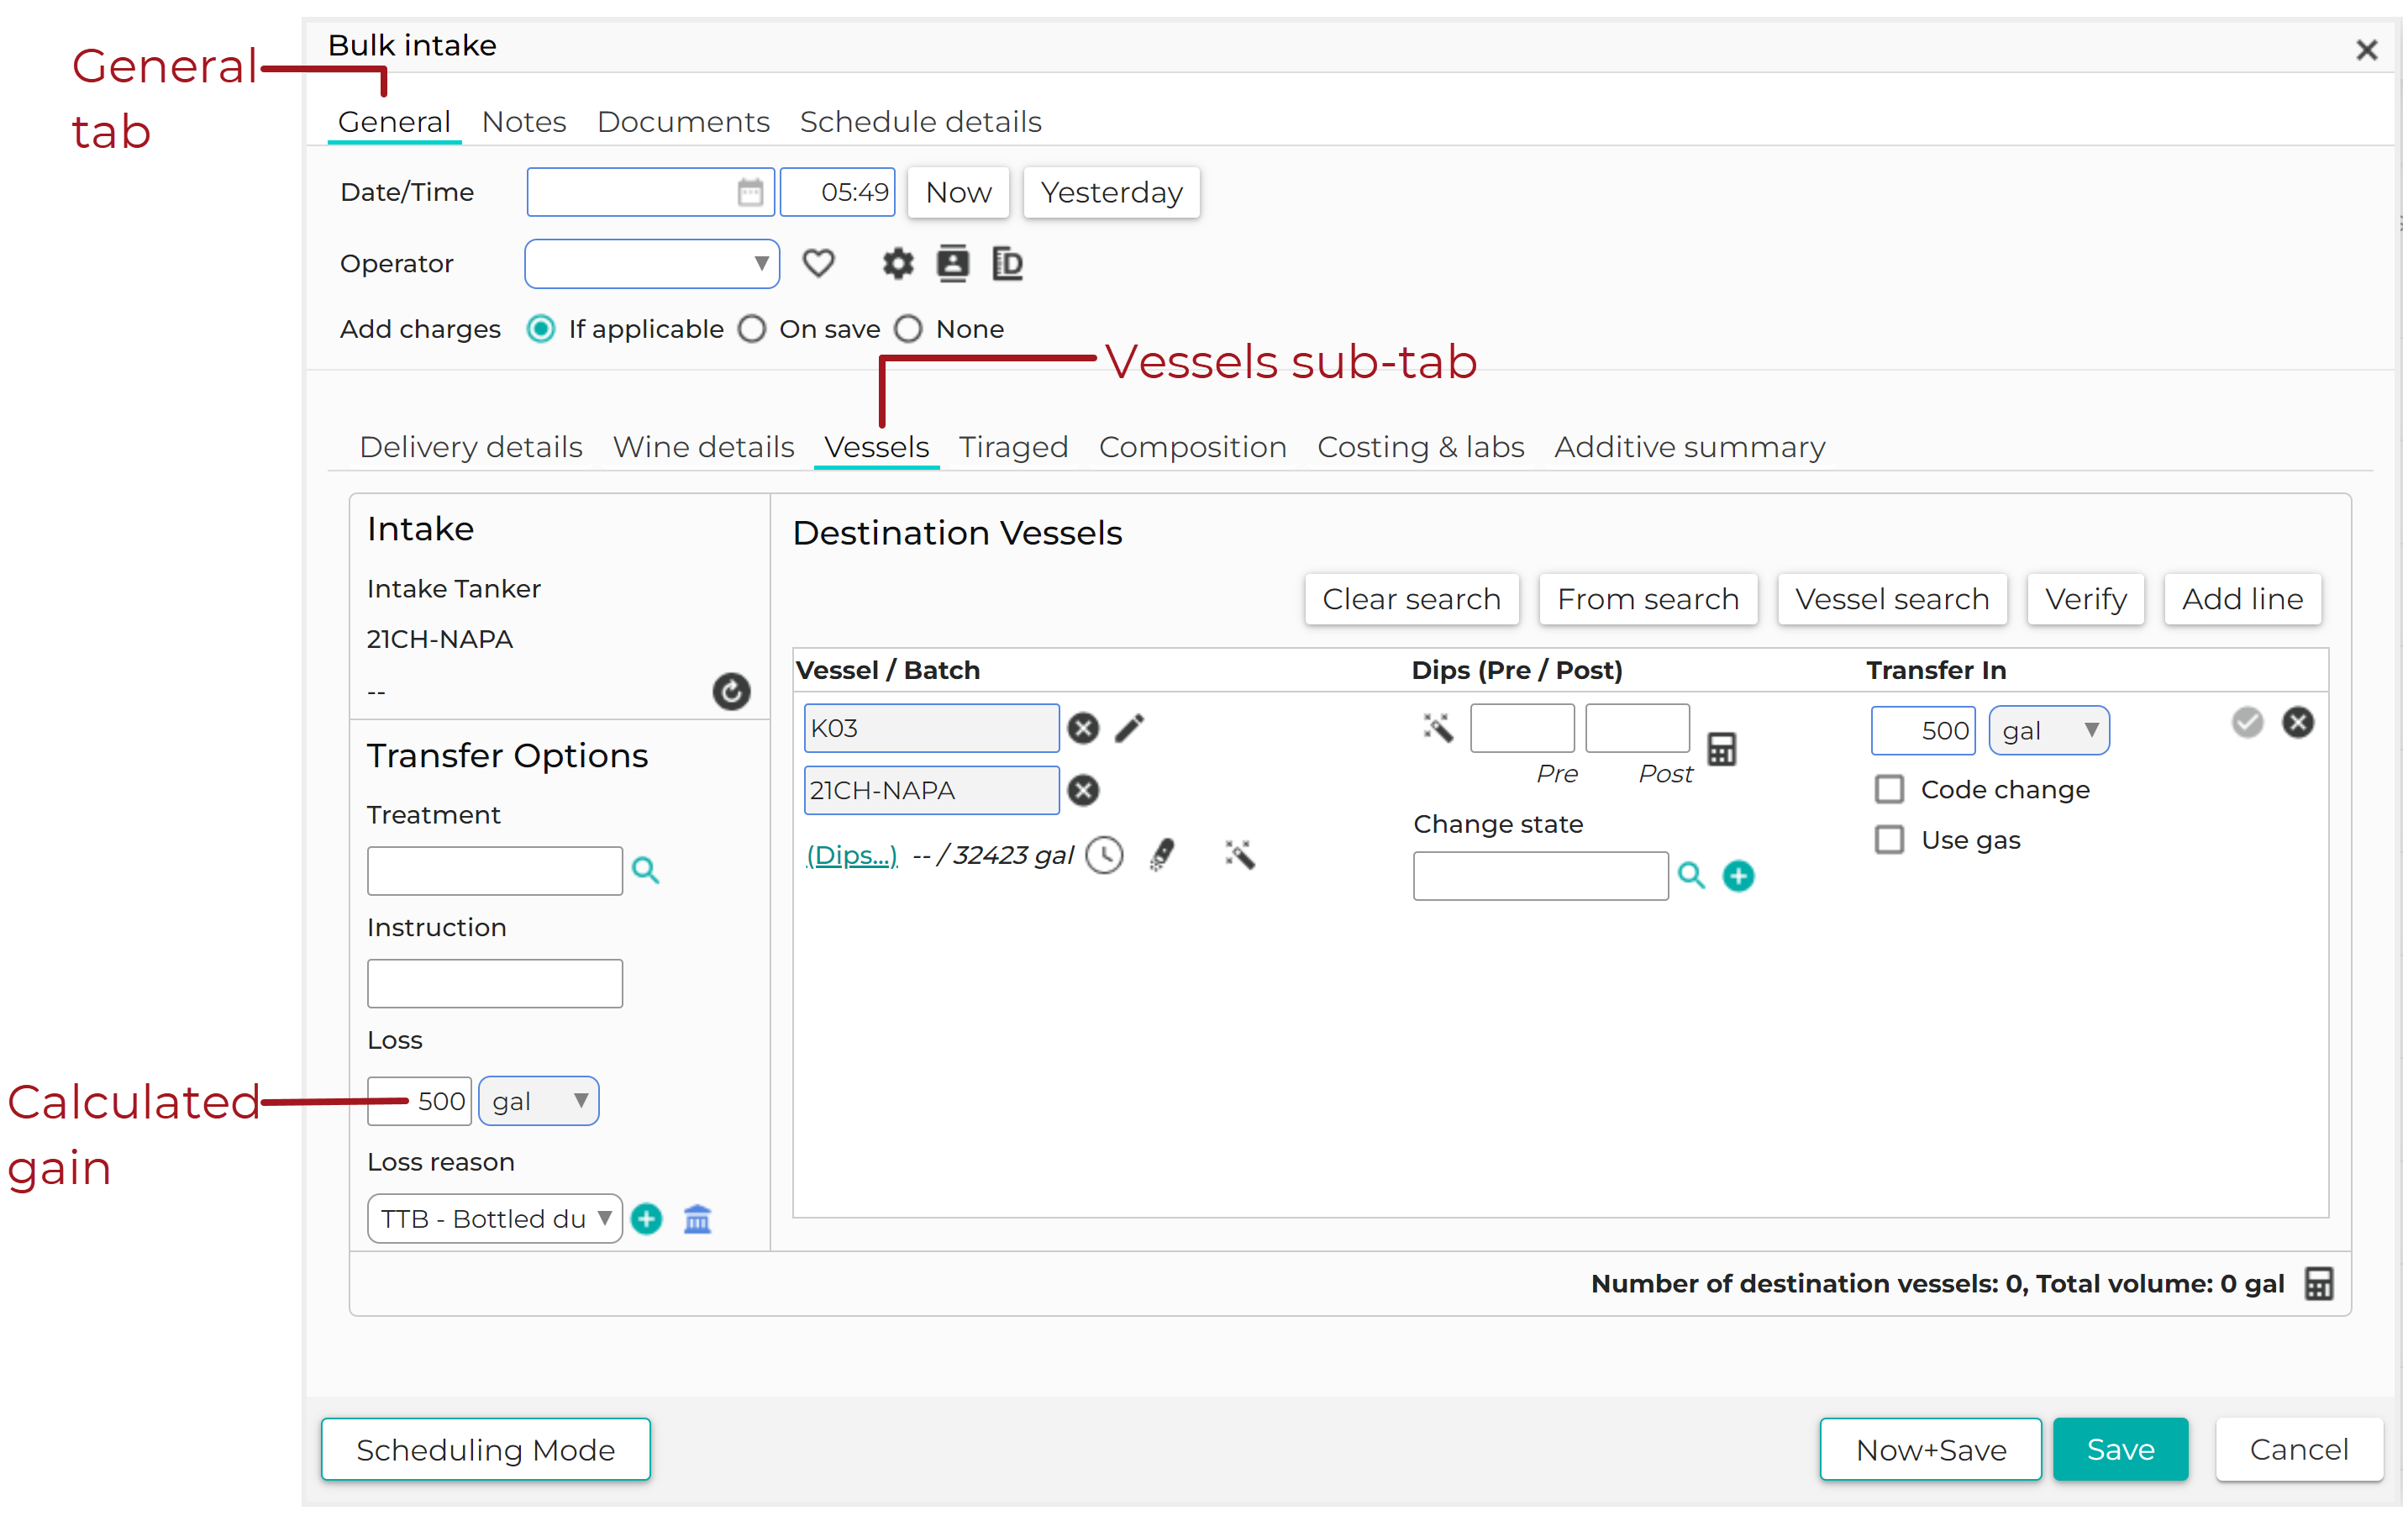Click the Verify button
The height and width of the screenshot is (1516, 2408).
click(2086, 599)
